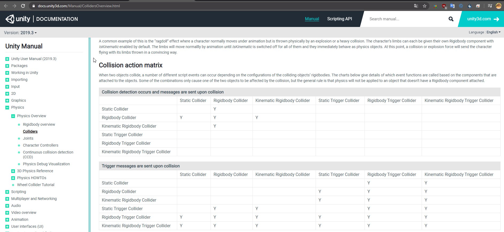Click the browser forward arrow

tap(14, 6)
